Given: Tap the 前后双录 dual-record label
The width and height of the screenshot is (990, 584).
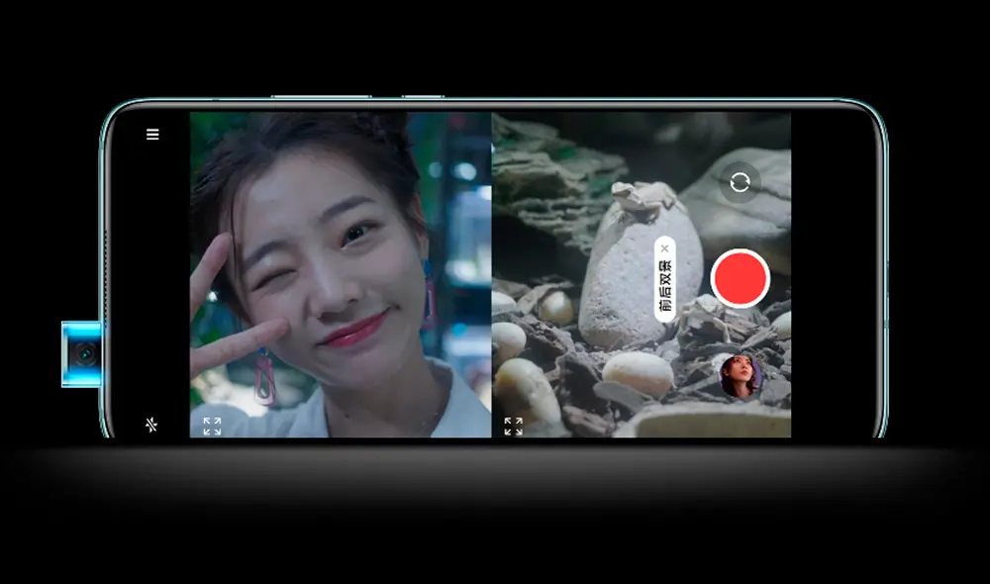Looking at the screenshot, I should (x=665, y=287).
